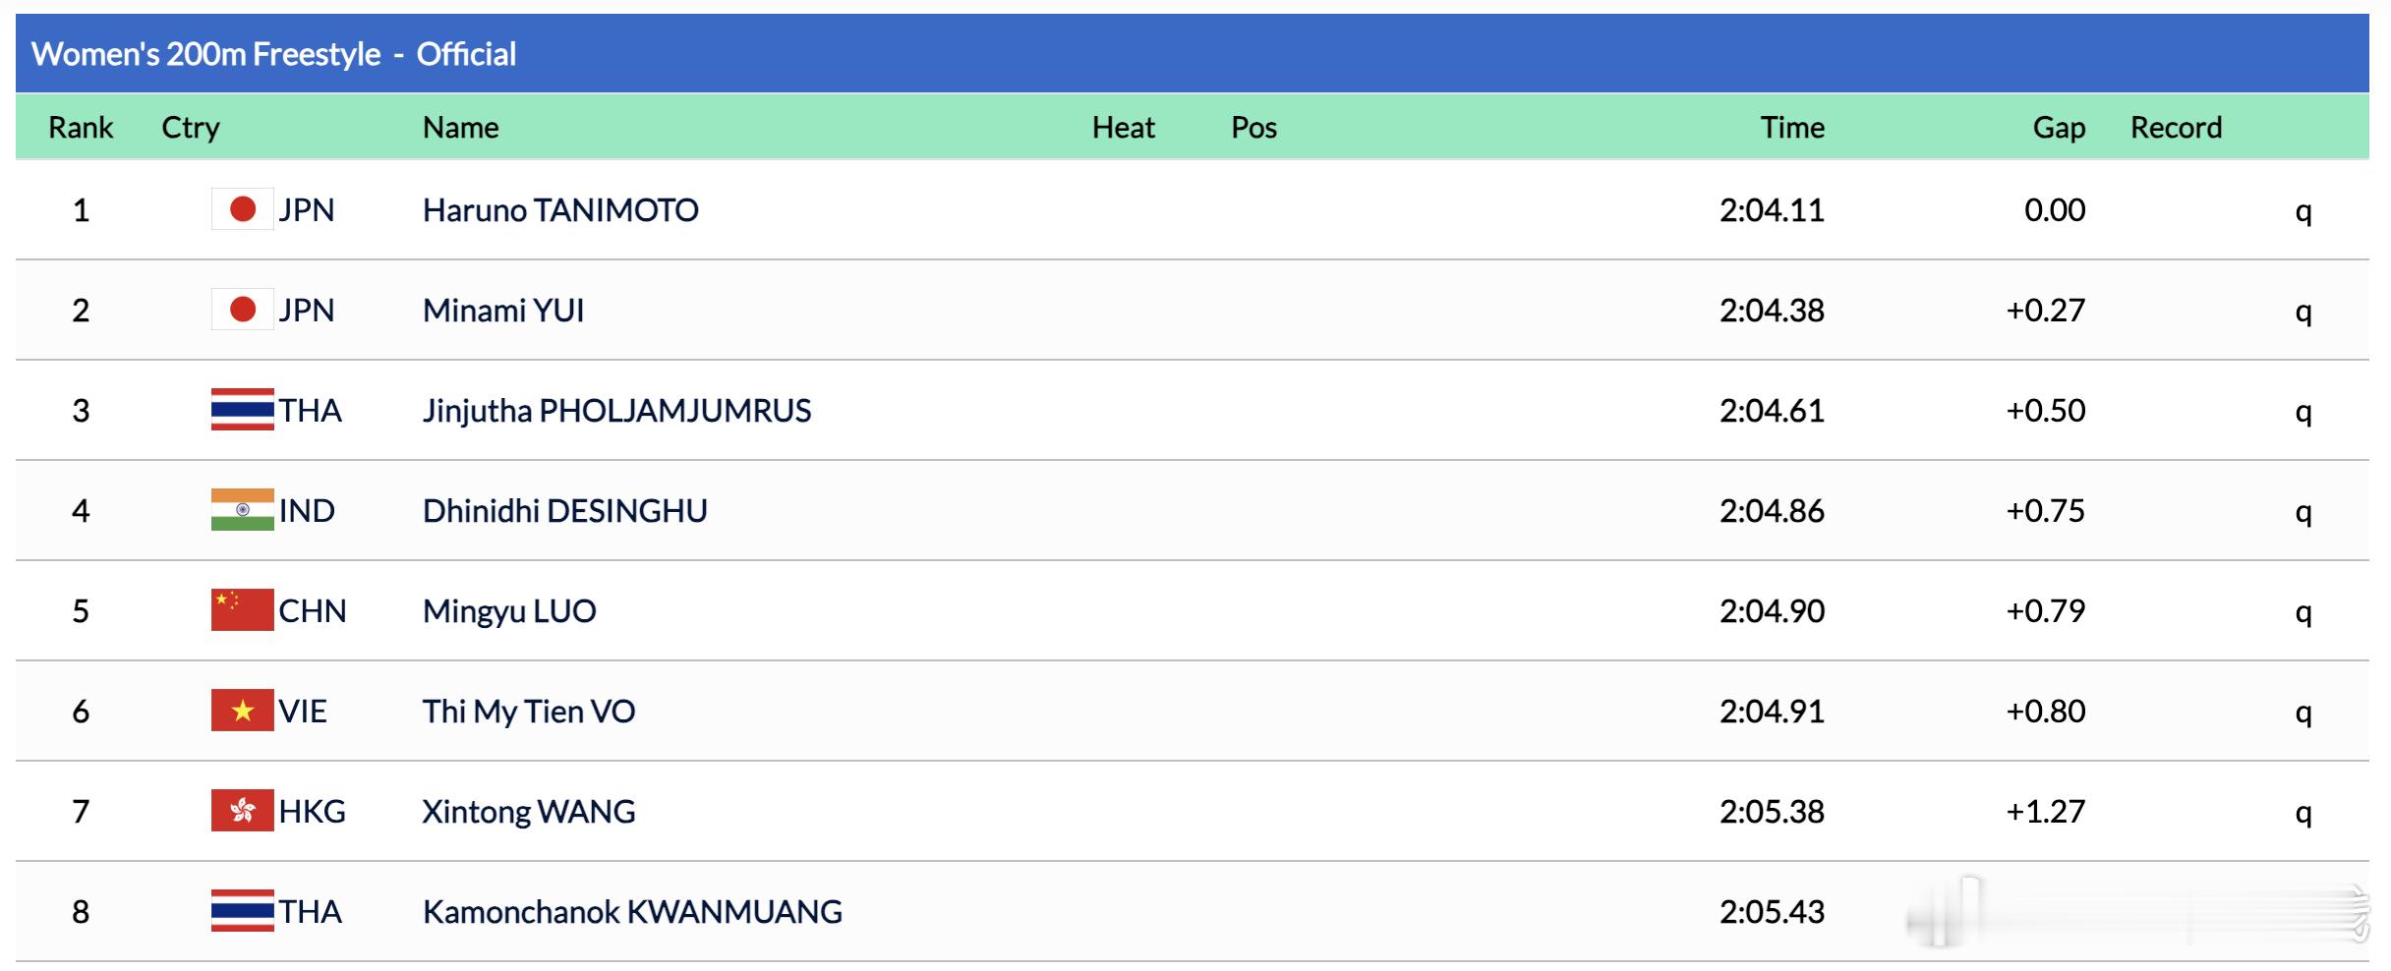Click the gap value +0.80
The width and height of the screenshot is (2391, 971).
click(2046, 712)
